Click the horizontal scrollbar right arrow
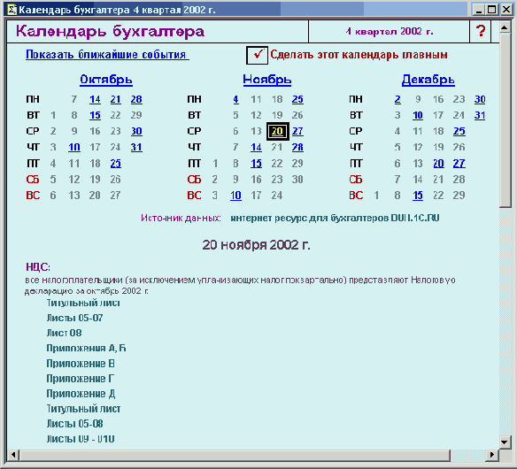517x469 pixels. pos(492,455)
